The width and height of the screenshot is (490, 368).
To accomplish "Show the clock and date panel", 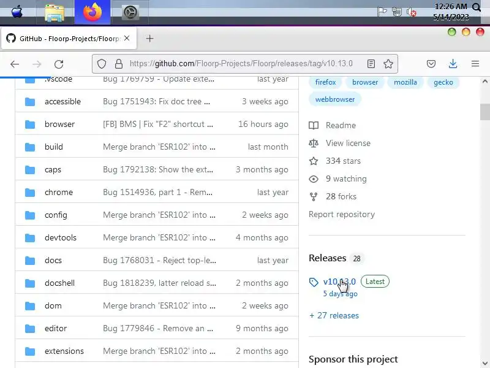I will point(451,12).
